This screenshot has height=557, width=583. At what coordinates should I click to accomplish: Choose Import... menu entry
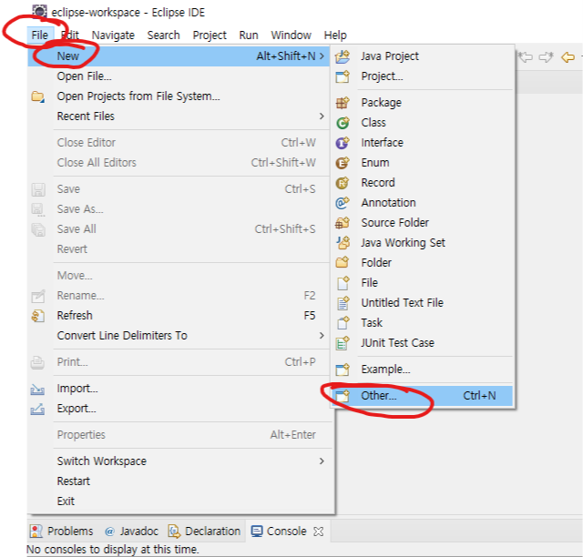pos(179,389)
